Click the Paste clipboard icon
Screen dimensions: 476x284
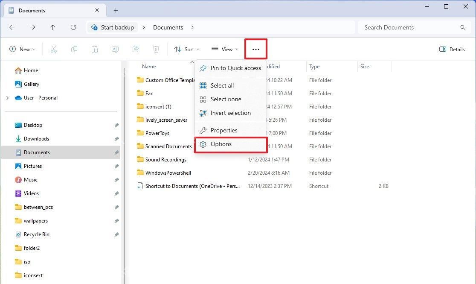click(x=95, y=49)
